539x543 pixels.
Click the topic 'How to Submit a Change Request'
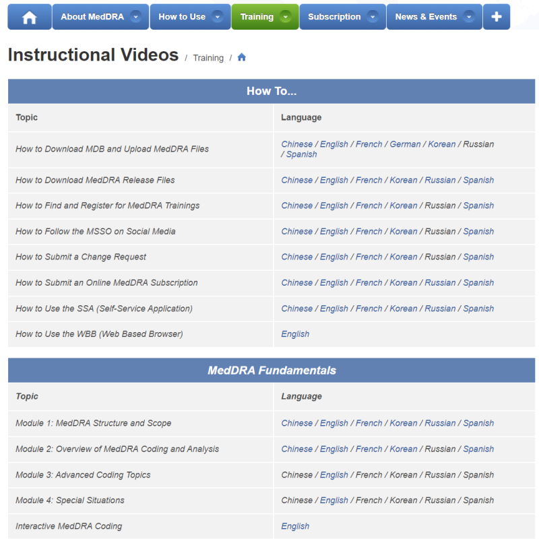click(x=81, y=257)
